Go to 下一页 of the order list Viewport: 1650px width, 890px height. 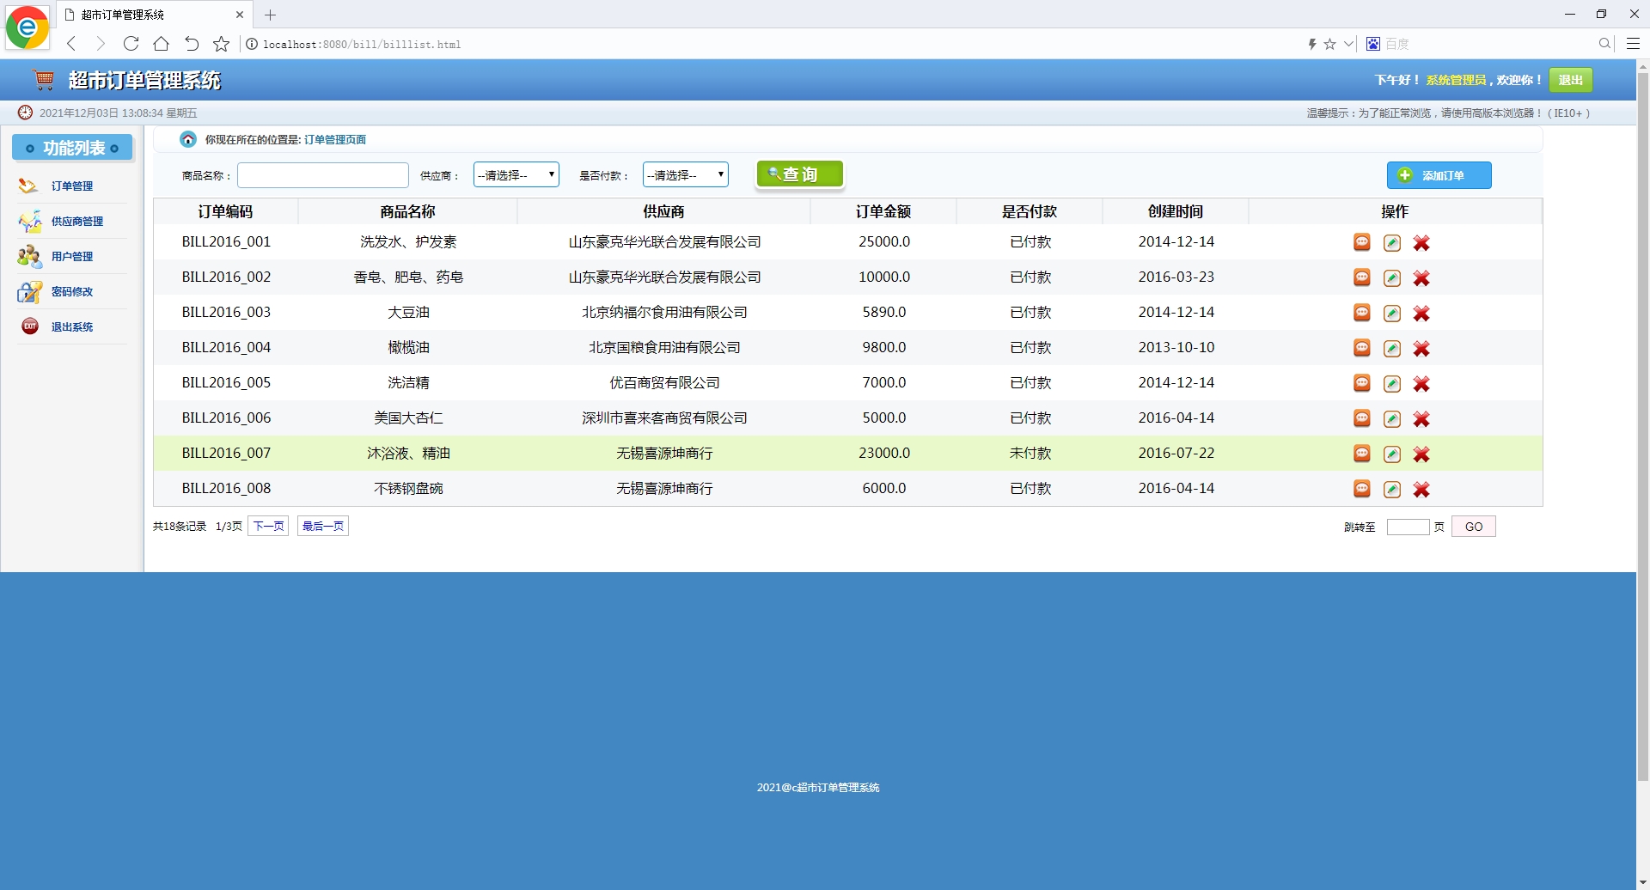click(x=267, y=526)
